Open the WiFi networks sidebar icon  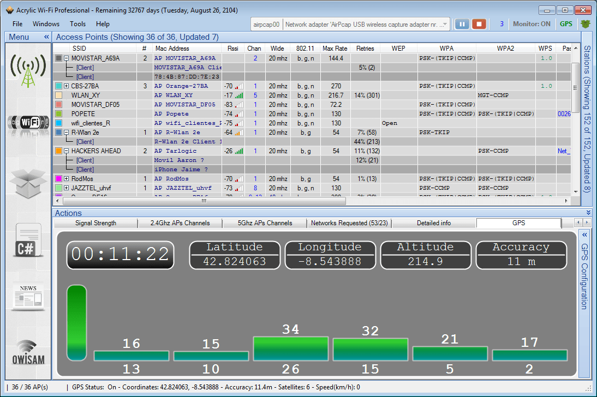[x=28, y=123]
